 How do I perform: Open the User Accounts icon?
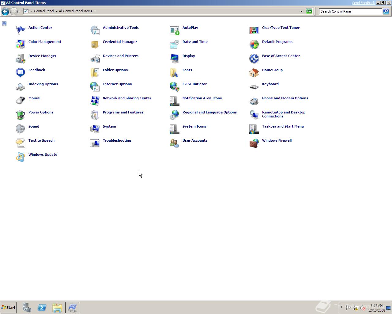(x=175, y=143)
